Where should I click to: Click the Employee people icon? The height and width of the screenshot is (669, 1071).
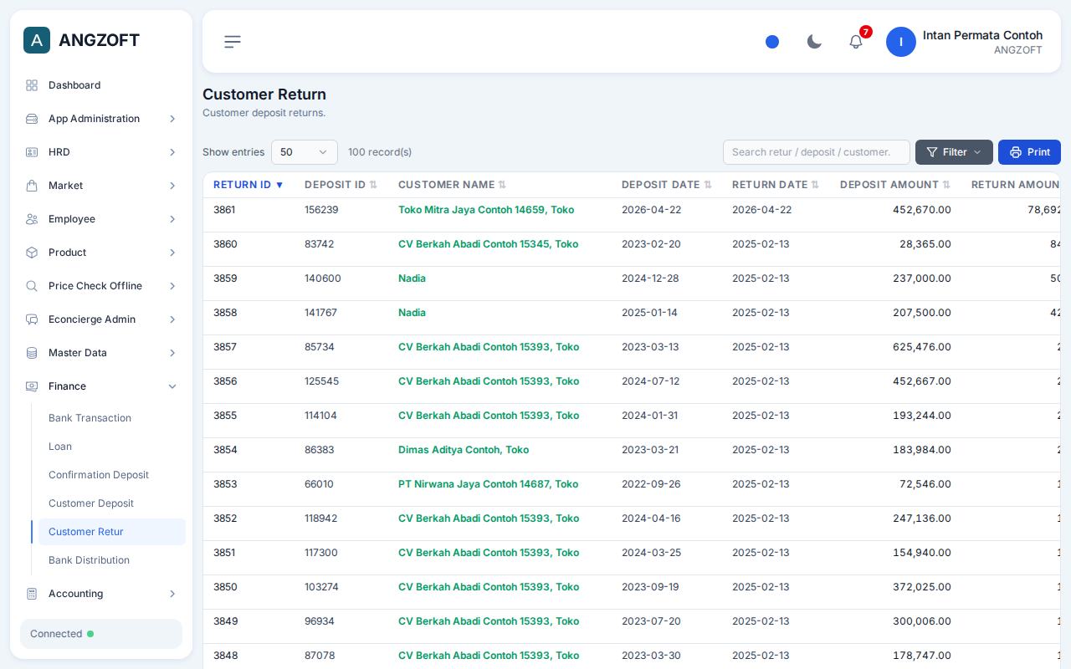(x=32, y=219)
